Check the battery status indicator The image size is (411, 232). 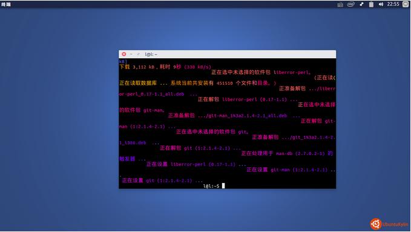click(x=371, y=4)
